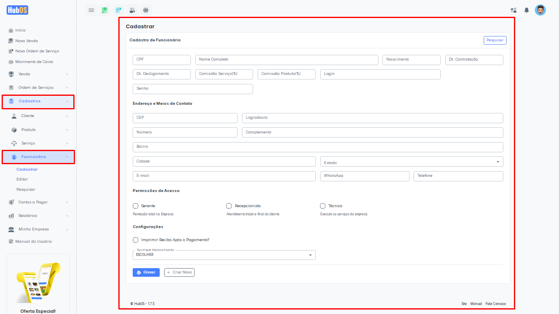This screenshot has height=314, width=559.
Task: Click the green icon in top toolbar
Action: pos(105,10)
